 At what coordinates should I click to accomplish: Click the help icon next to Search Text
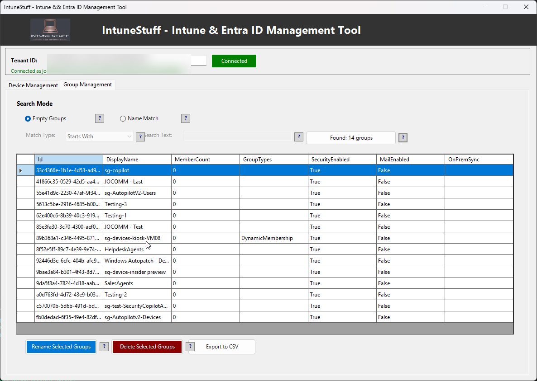(298, 136)
